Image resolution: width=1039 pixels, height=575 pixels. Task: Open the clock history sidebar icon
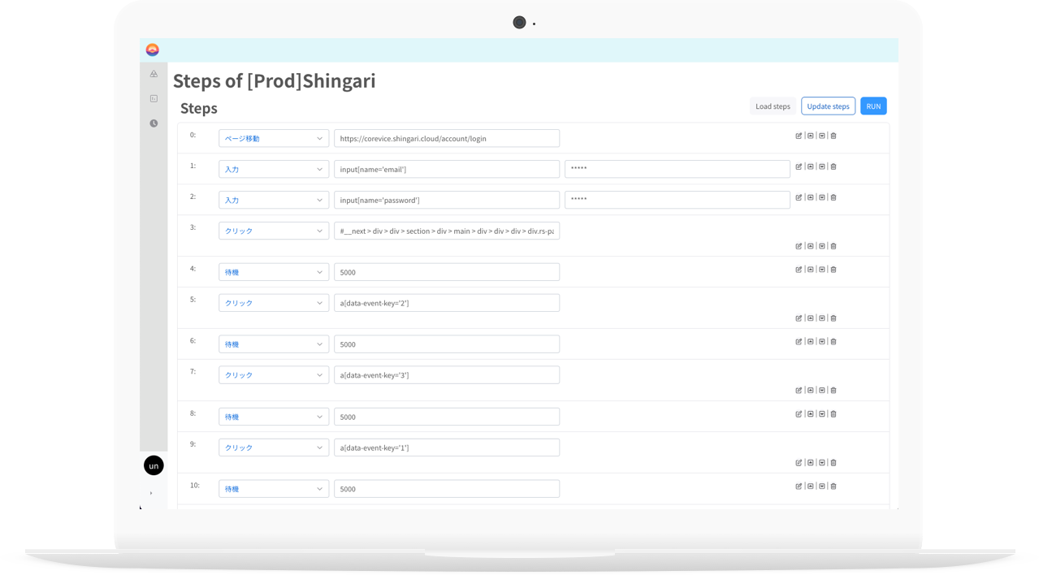pos(154,123)
